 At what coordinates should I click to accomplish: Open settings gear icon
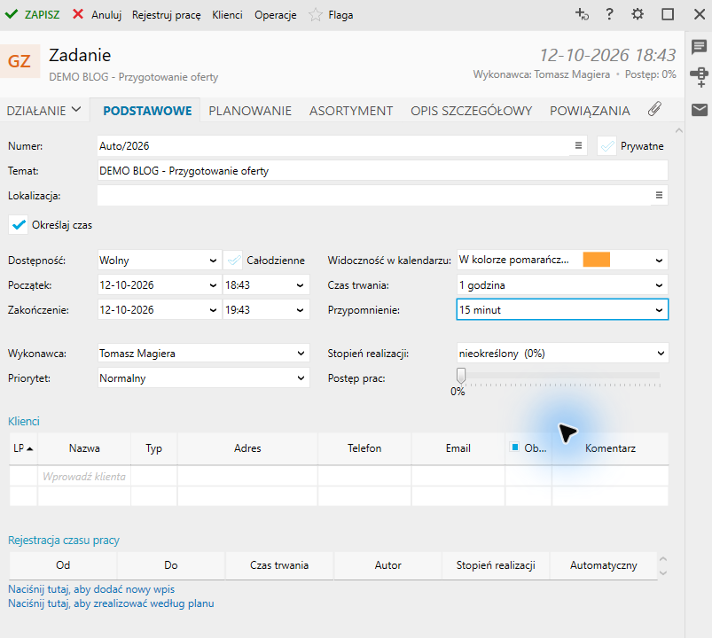[638, 14]
